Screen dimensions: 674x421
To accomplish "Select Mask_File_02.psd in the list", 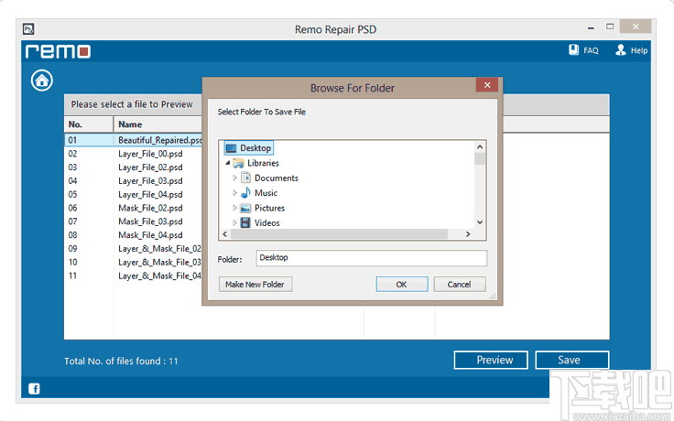I will click(x=150, y=208).
